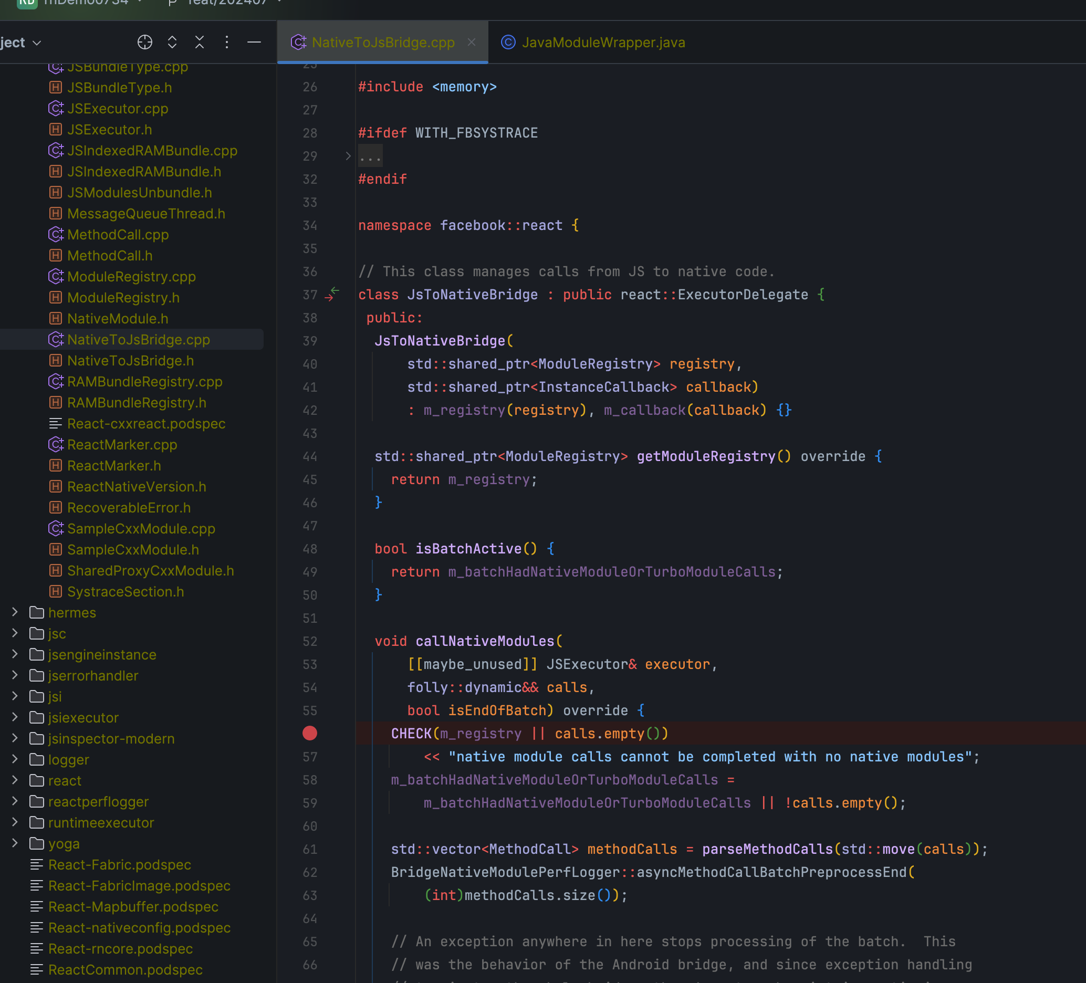Click the React-Fabric.podspec file icon
This screenshot has height=983, width=1086.
coord(37,864)
